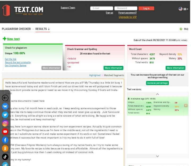Open the Support Team link

click(x=68, y=8)
